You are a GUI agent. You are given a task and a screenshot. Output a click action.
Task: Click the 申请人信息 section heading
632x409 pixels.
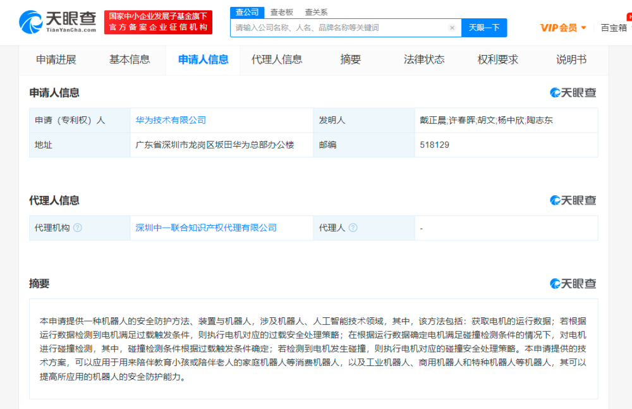tap(54, 93)
